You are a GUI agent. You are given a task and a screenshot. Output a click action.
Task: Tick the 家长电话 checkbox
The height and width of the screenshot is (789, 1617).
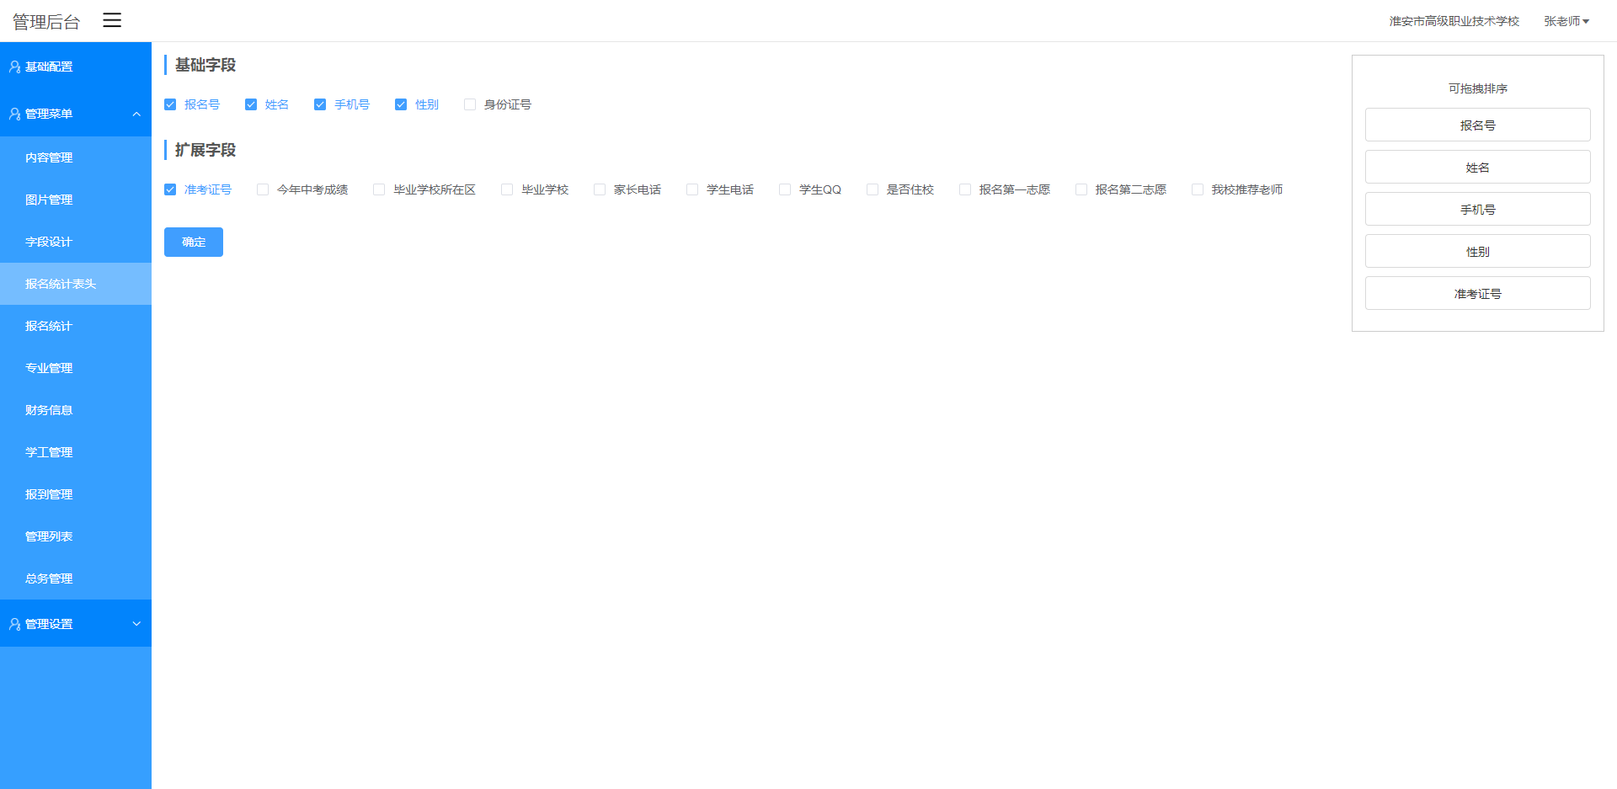(600, 189)
